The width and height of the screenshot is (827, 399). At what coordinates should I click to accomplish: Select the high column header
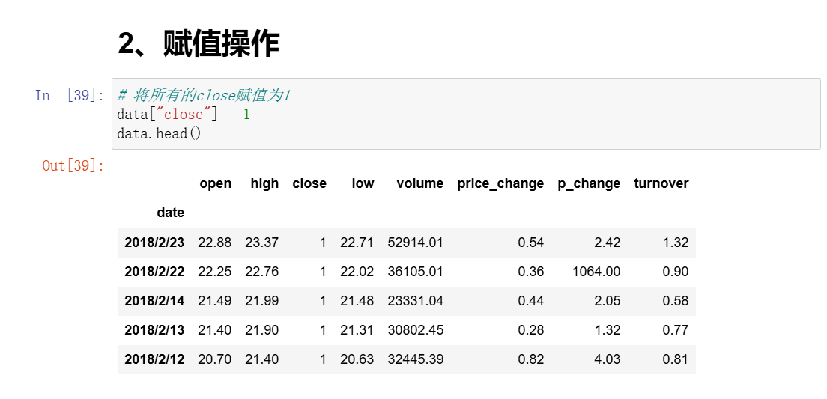click(x=264, y=183)
